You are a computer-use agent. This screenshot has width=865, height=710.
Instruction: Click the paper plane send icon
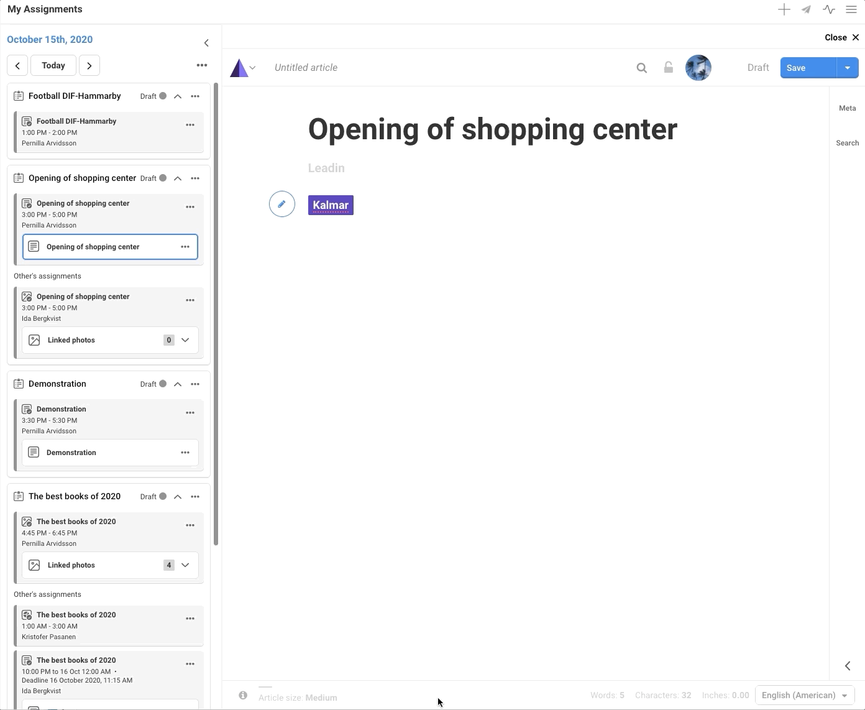tap(806, 9)
